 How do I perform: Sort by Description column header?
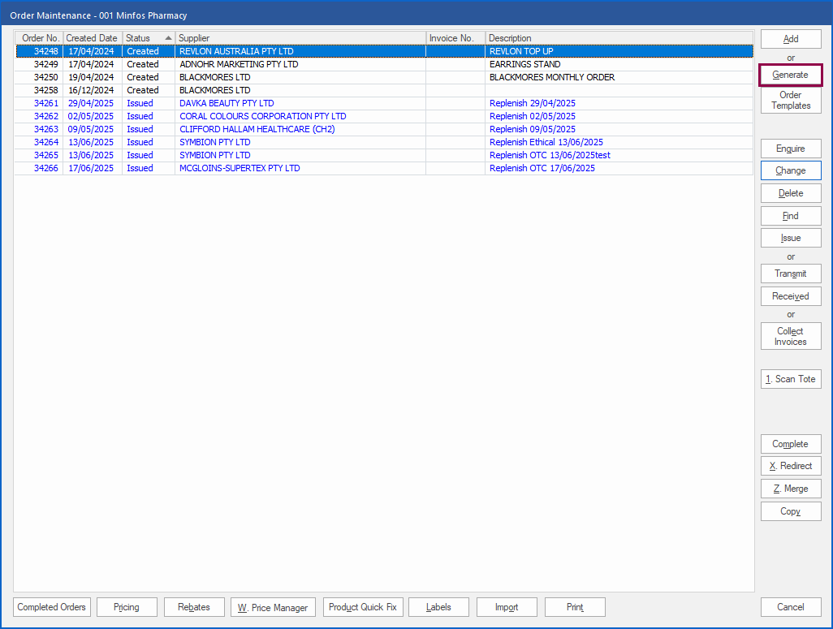tap(619, 38)
